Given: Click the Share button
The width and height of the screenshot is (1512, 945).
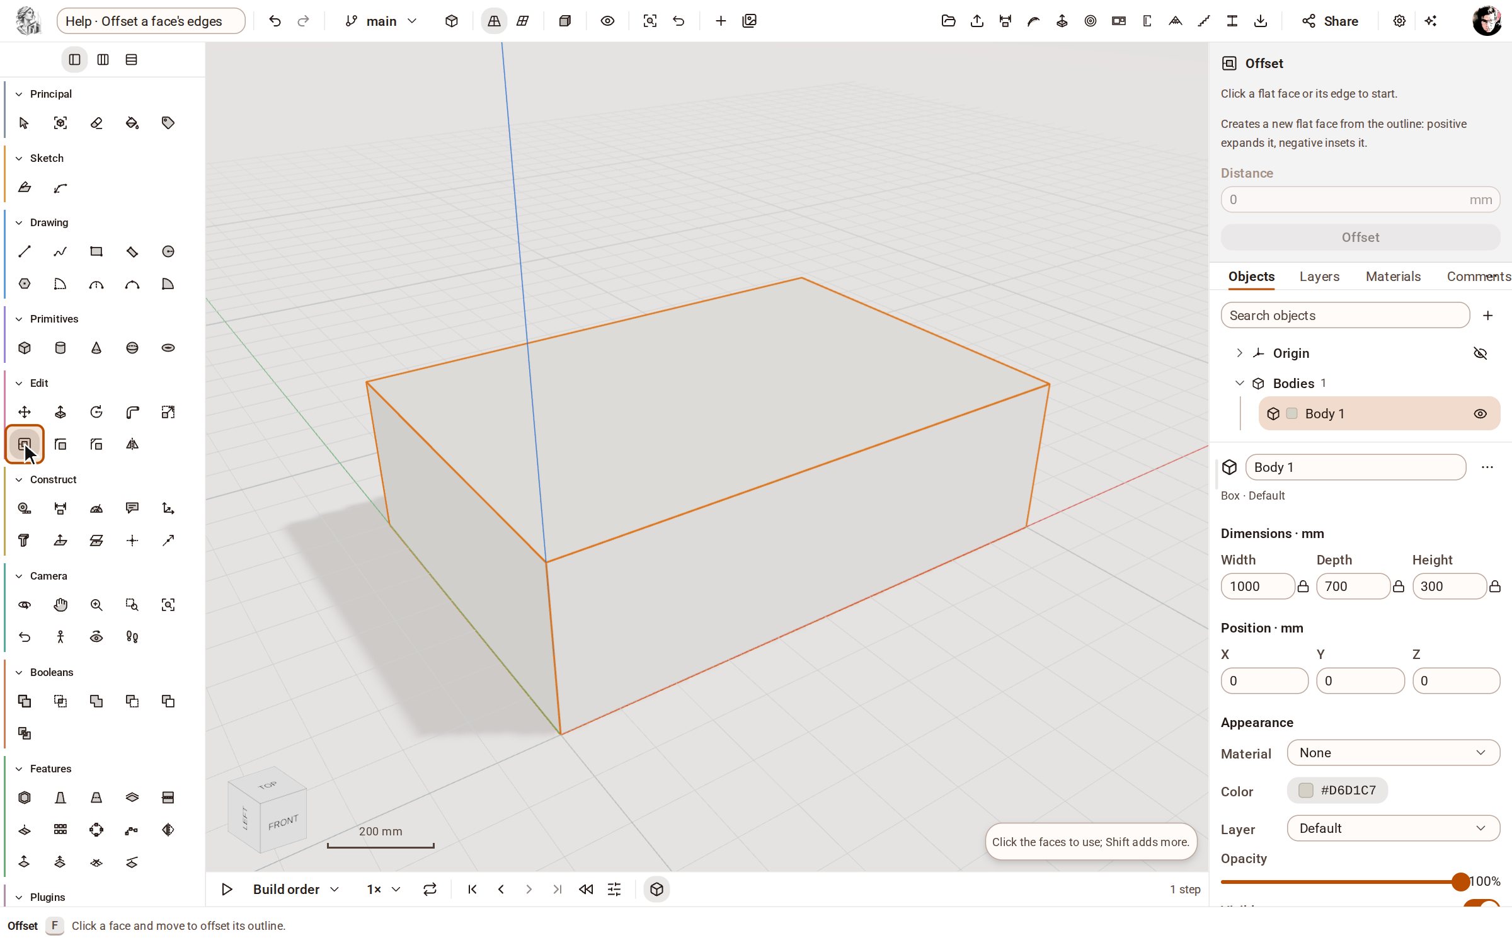Looking at the screenshot, I should point(1330,21).
